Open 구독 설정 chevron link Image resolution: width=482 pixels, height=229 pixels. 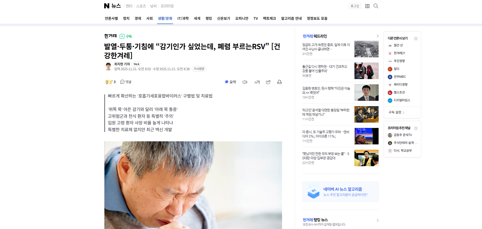(396, 112)
